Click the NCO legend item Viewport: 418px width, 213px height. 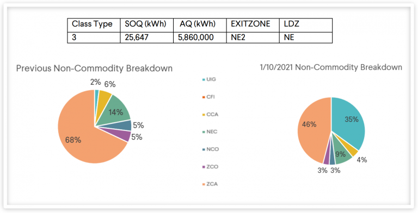point(211,149)
